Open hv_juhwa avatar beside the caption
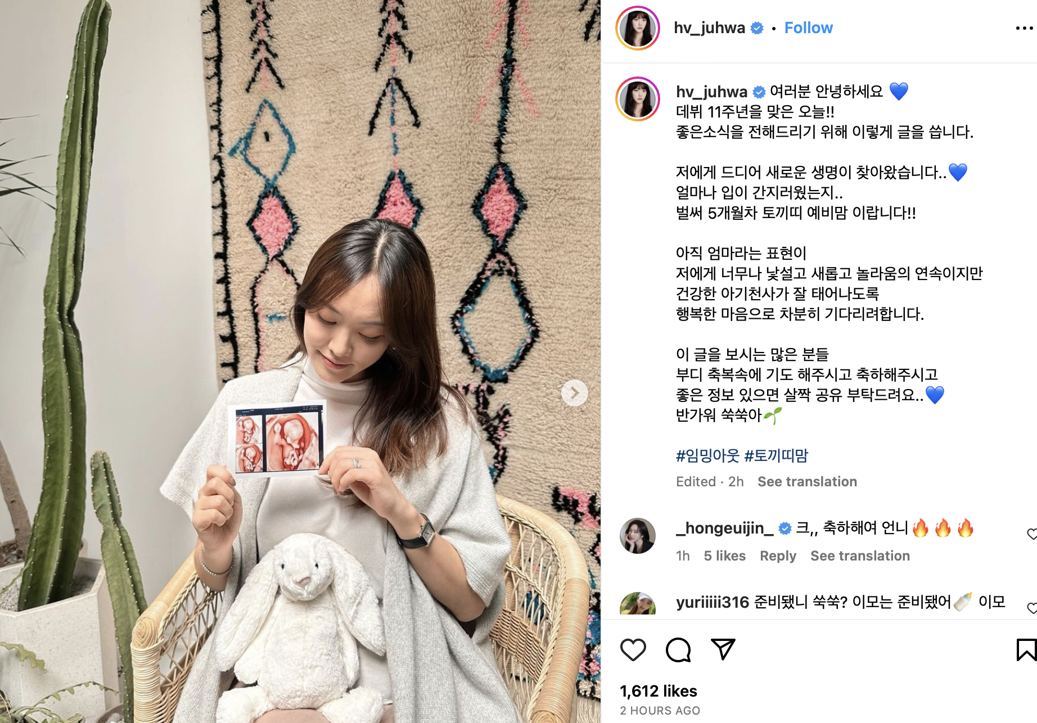Image resolution: width=1037 pixels, height=723 pixels. click(x=638, y=99)
